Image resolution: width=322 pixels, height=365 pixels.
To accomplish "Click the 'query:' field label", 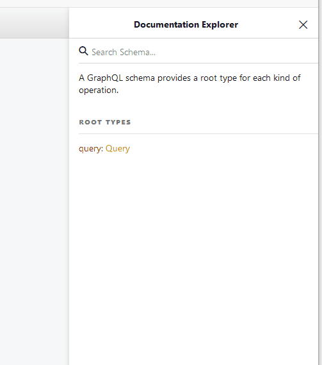I will 91,149.
